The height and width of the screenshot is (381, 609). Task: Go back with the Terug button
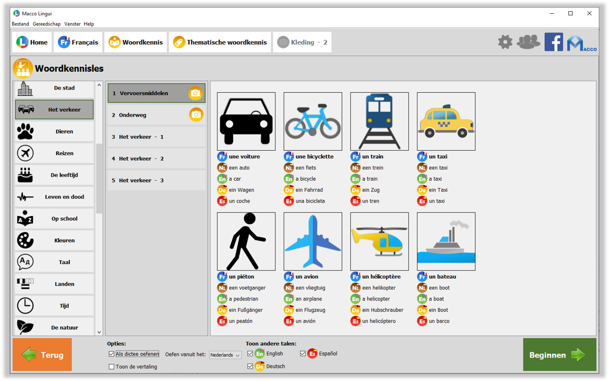click(x=42, y=355)
